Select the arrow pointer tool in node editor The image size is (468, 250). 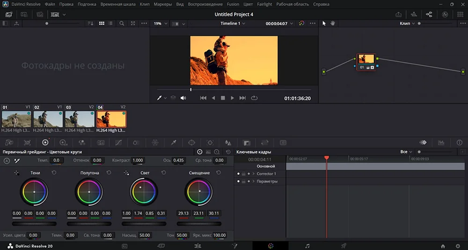click(x=324, y=23)
